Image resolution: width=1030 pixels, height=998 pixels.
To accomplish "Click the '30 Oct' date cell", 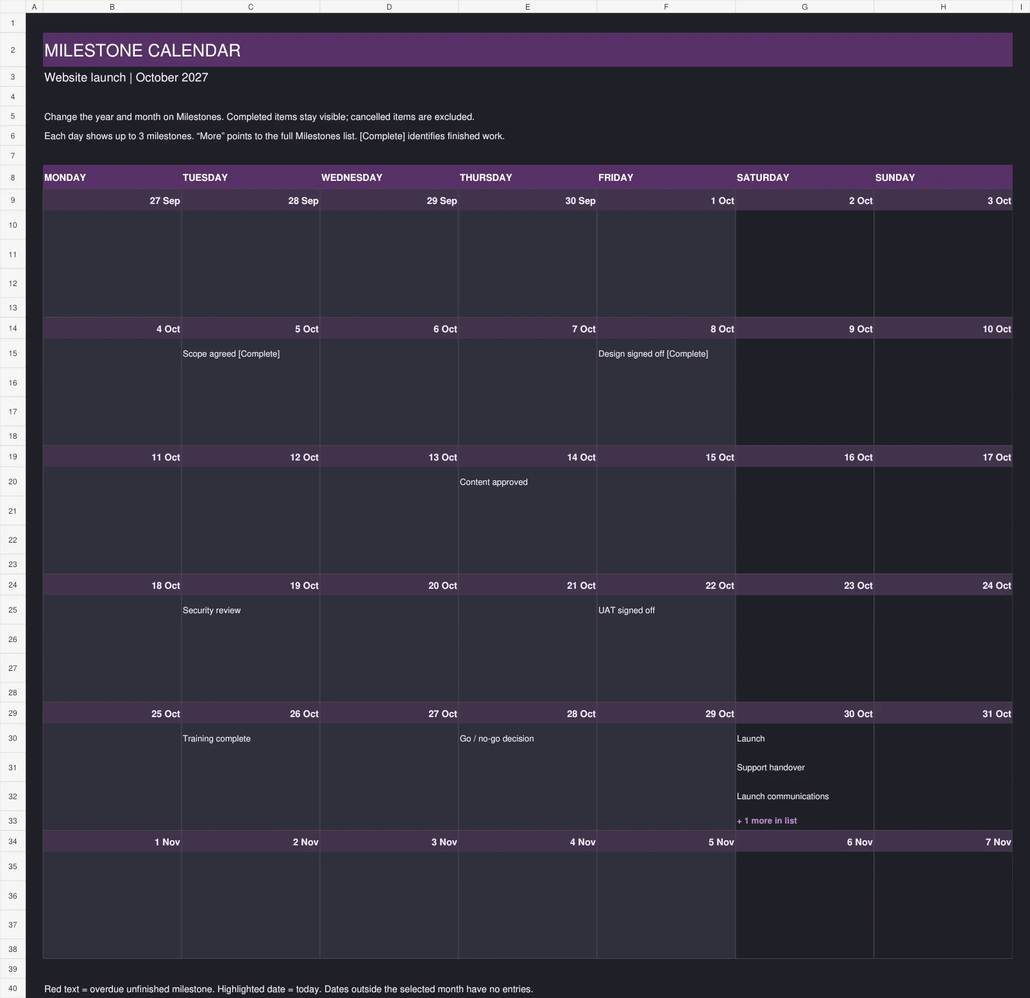I will click(805, 713).
